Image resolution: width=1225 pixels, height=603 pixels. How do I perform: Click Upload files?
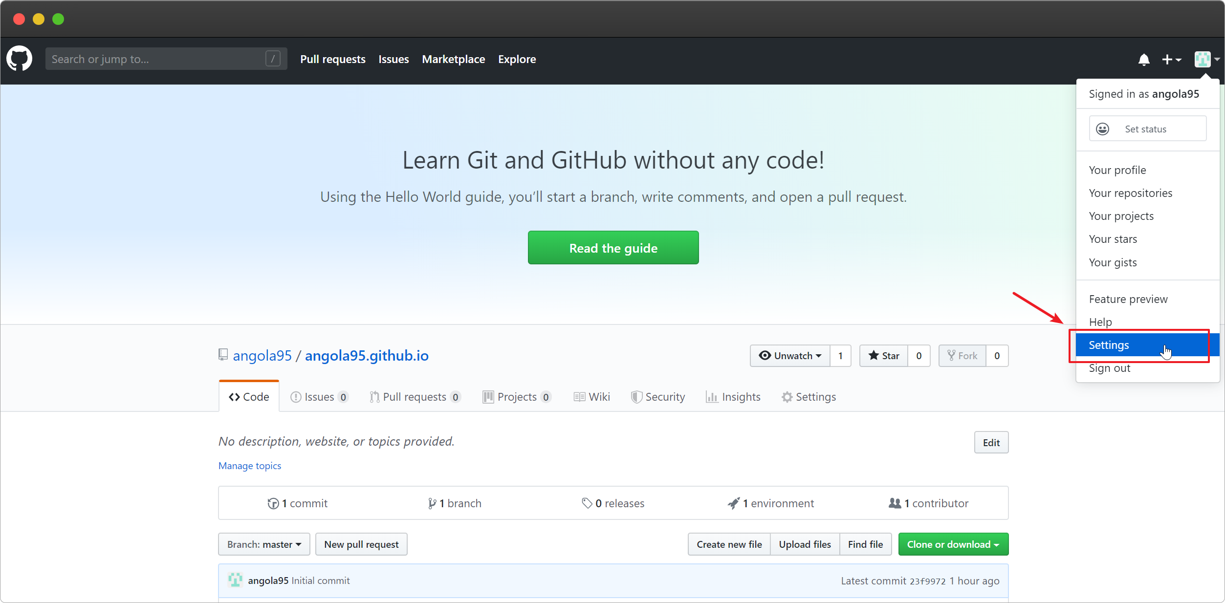click(x=805, y=544)
